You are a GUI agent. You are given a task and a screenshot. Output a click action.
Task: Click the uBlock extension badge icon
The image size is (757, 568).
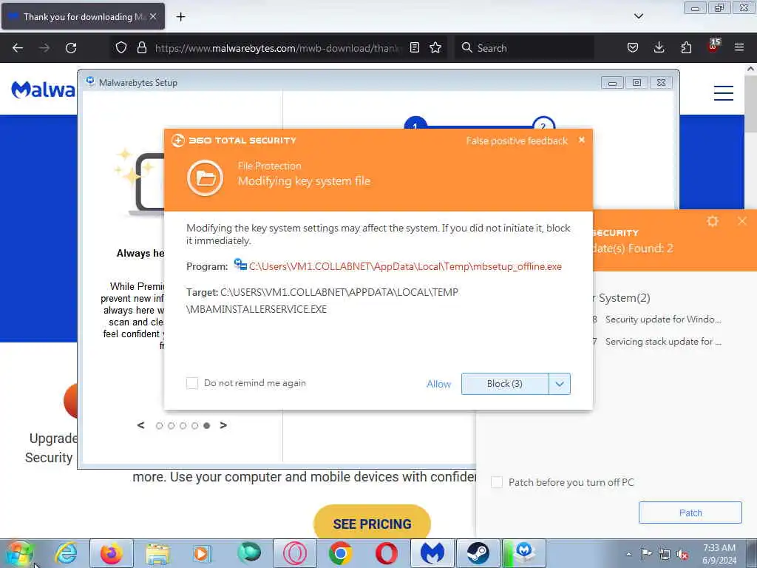point(713,47)
